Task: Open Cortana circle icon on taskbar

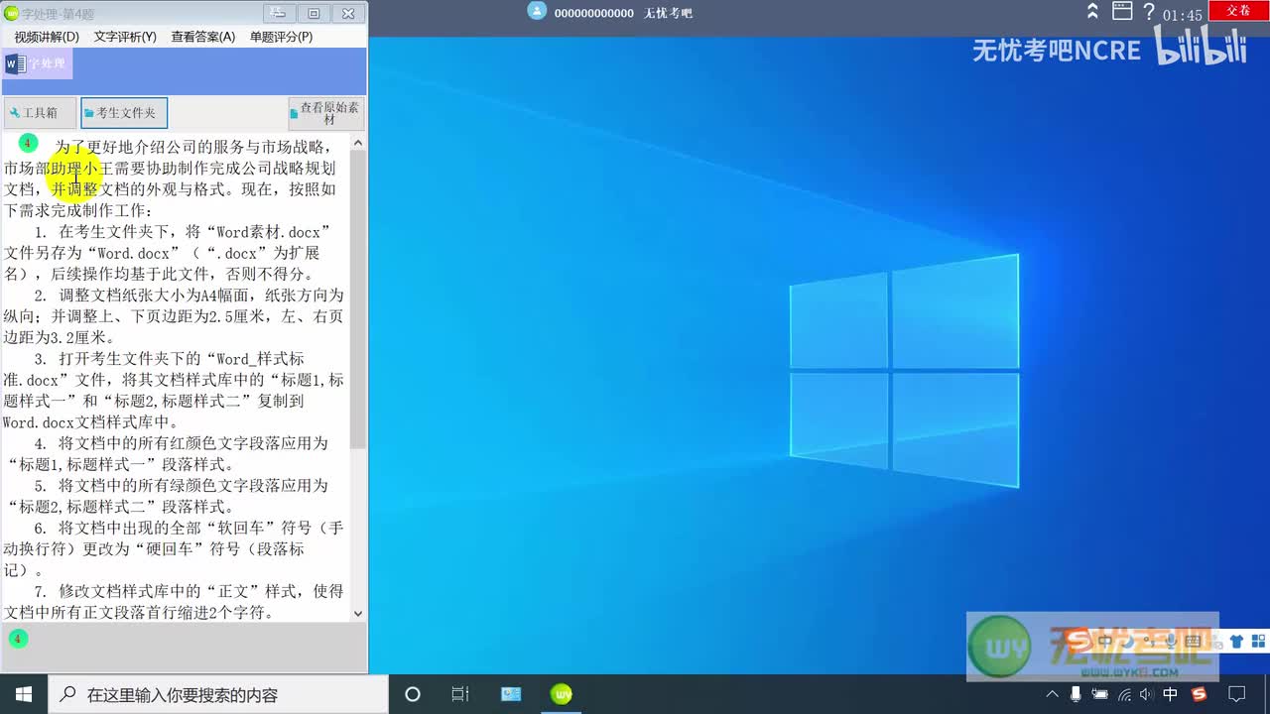Action: point(413,694)
